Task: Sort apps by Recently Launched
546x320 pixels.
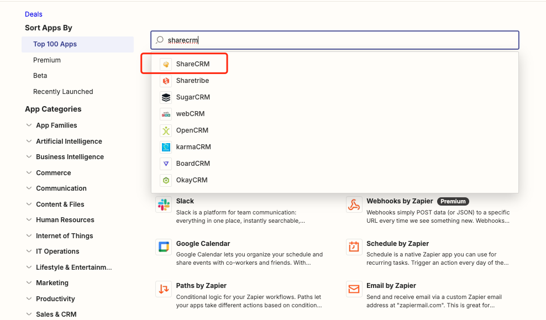Action: pos(63,92)
